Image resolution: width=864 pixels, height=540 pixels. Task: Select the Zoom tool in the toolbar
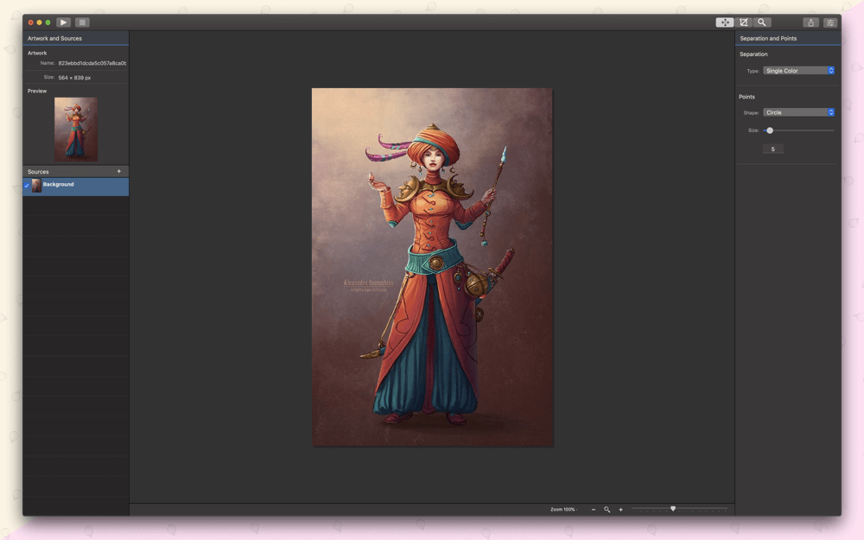point(761,22)
